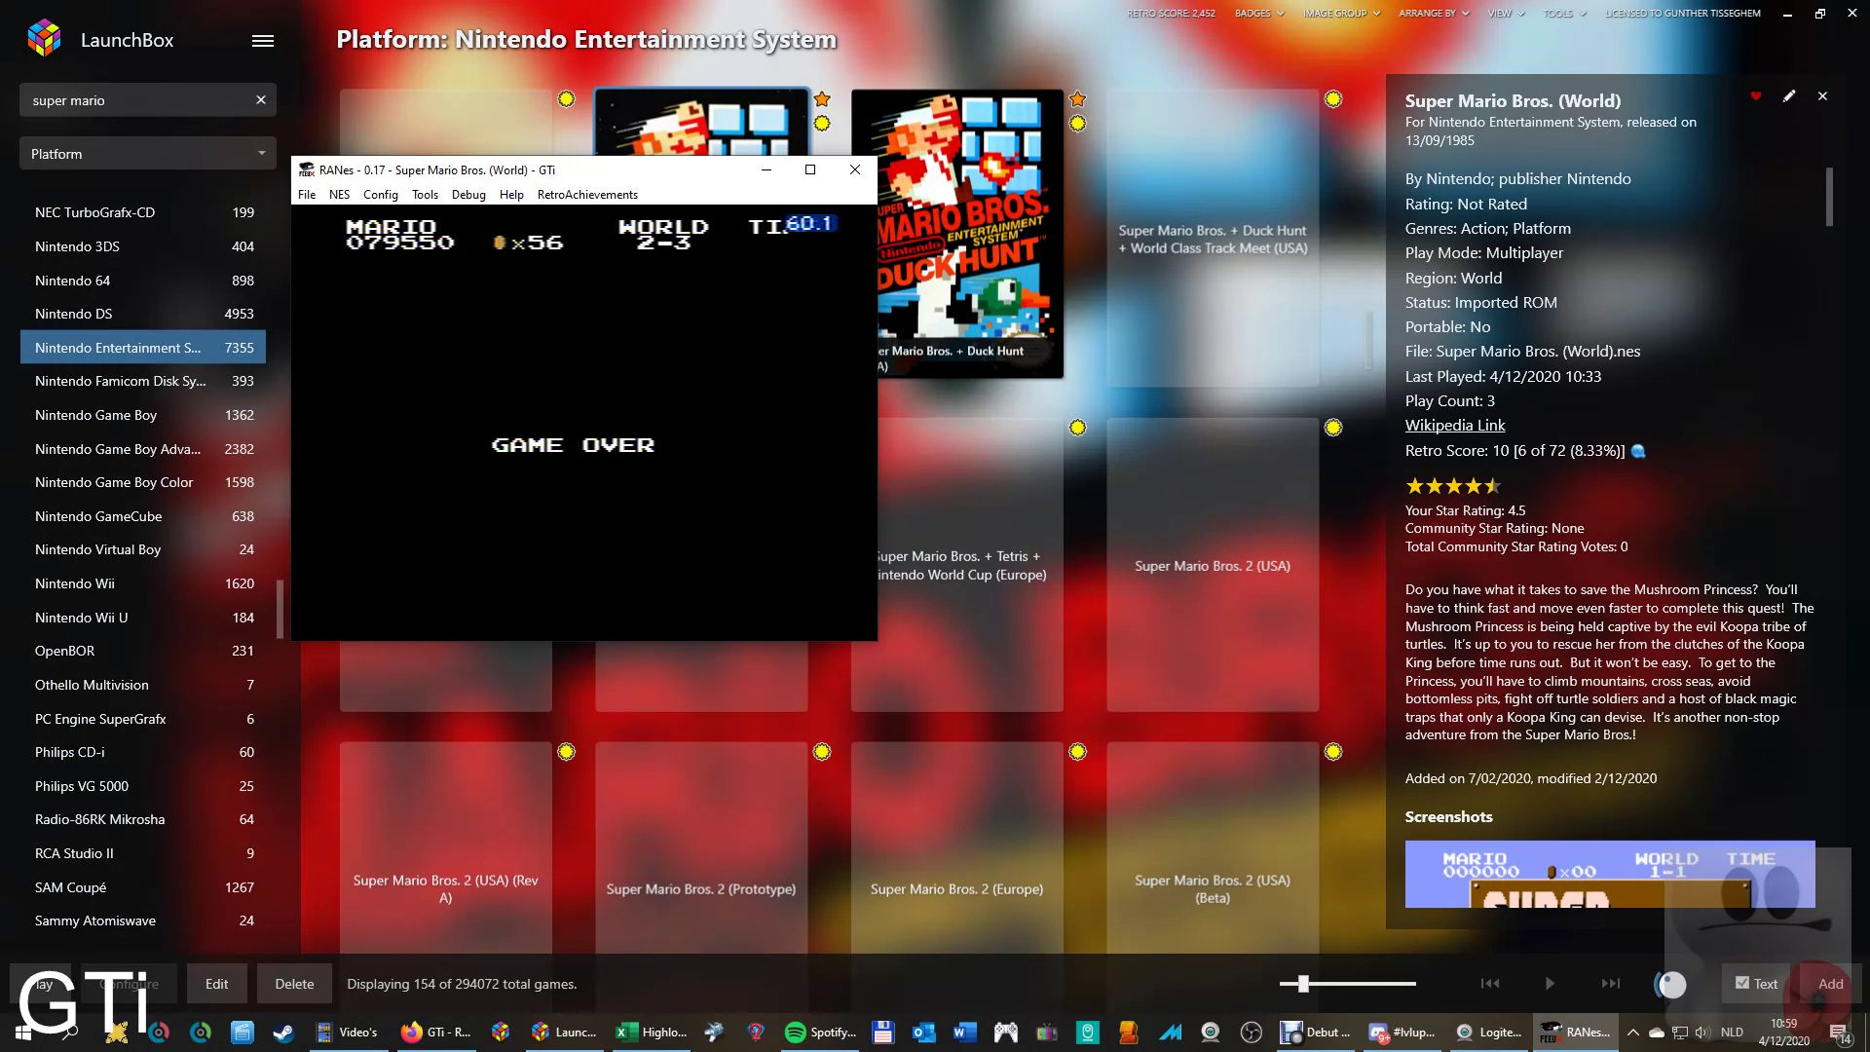Expand the Image Group menu
The width and height of the screenshot is (1870, 1052).
(x=1342, y=13)
